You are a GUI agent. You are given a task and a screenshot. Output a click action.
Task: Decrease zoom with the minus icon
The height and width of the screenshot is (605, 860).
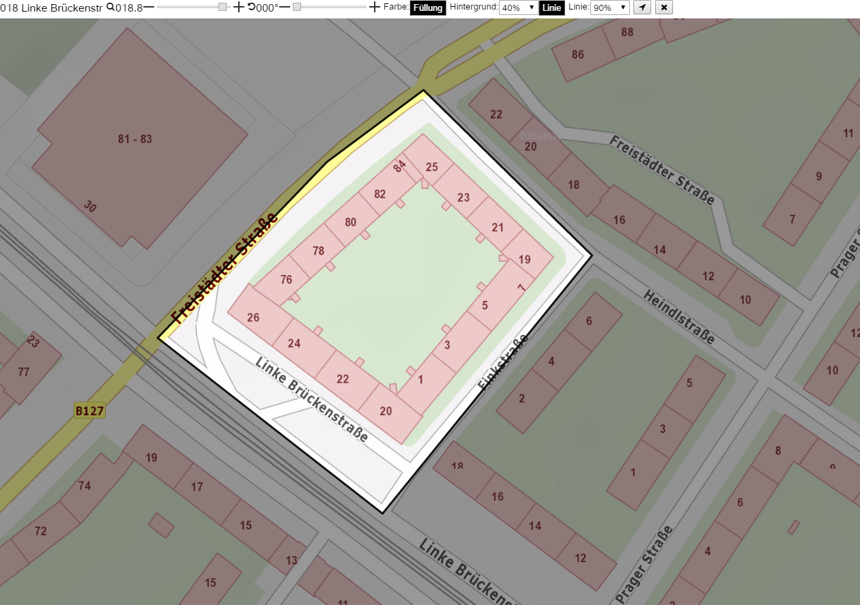149,7
